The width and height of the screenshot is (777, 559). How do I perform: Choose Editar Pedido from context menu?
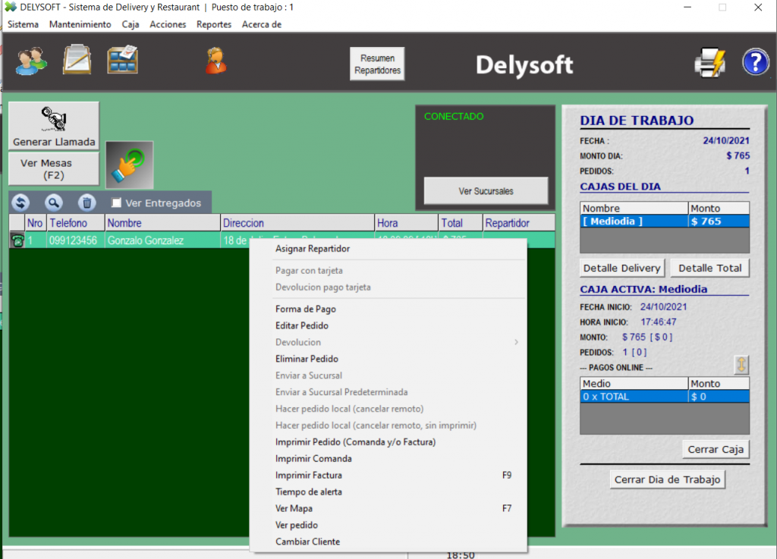click(x=388, y=326)
